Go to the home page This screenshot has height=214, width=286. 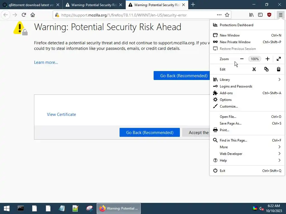tap(33, 15)
